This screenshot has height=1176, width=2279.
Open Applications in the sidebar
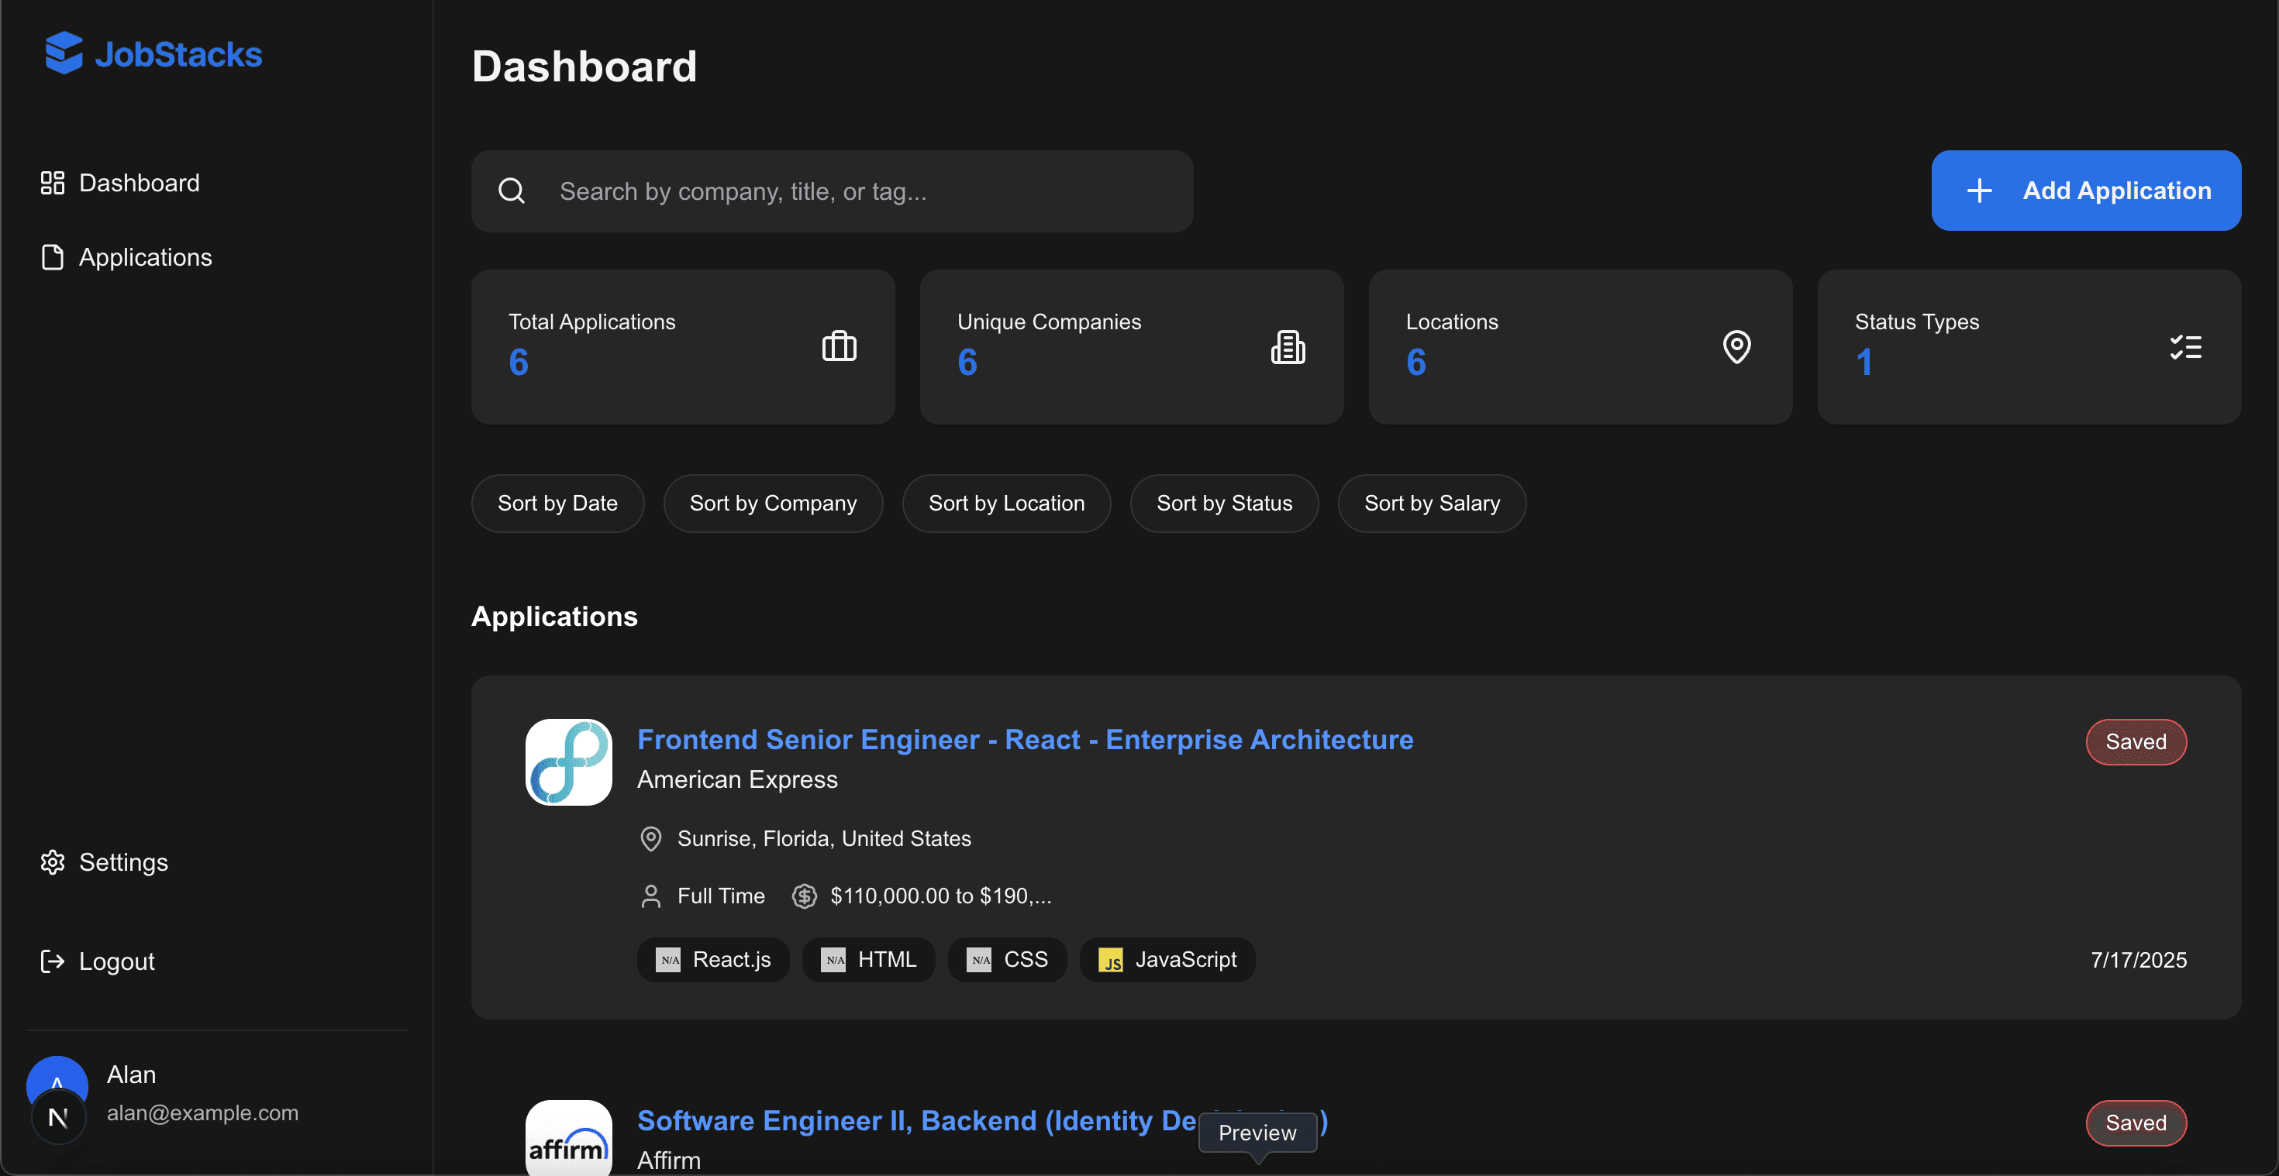coord(126,257)
